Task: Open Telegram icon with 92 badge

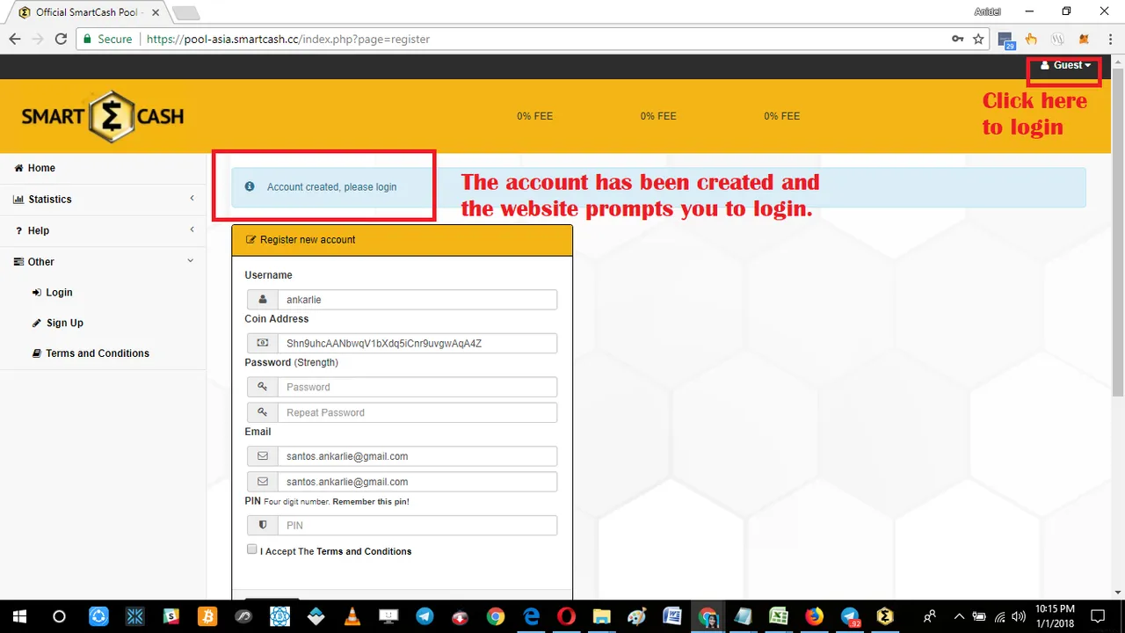Action: [x=850, y=616]
